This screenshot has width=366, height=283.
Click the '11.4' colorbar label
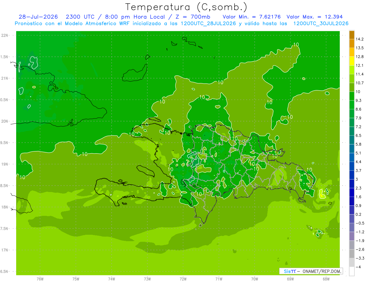(x=360, y=74)
